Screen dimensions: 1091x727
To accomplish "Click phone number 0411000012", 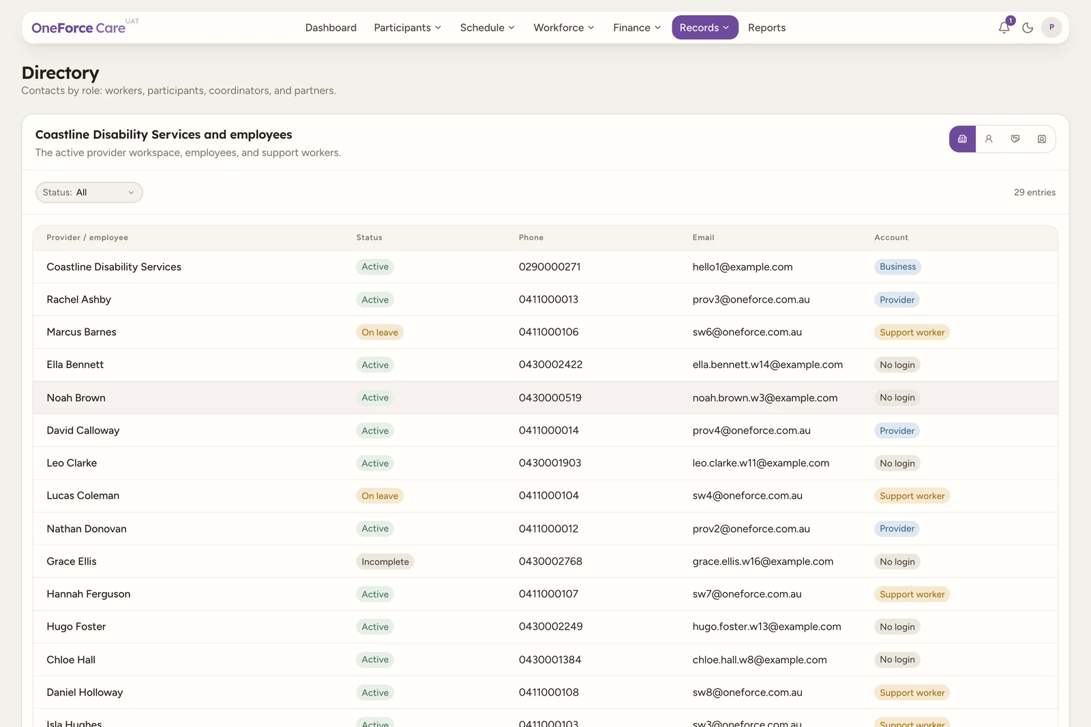I will [x=548, y=529].
